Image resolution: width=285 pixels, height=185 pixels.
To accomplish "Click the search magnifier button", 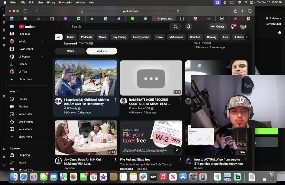I will pos(176,26).
